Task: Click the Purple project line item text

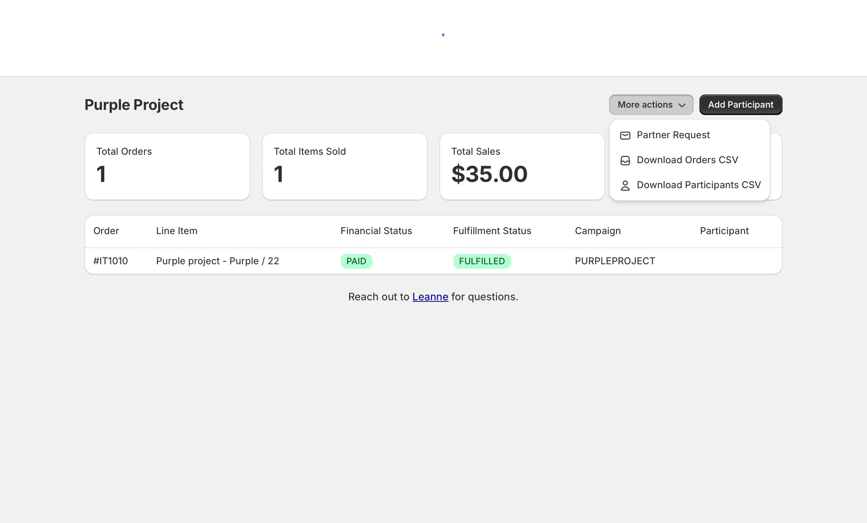Action: tap(217, 261)
